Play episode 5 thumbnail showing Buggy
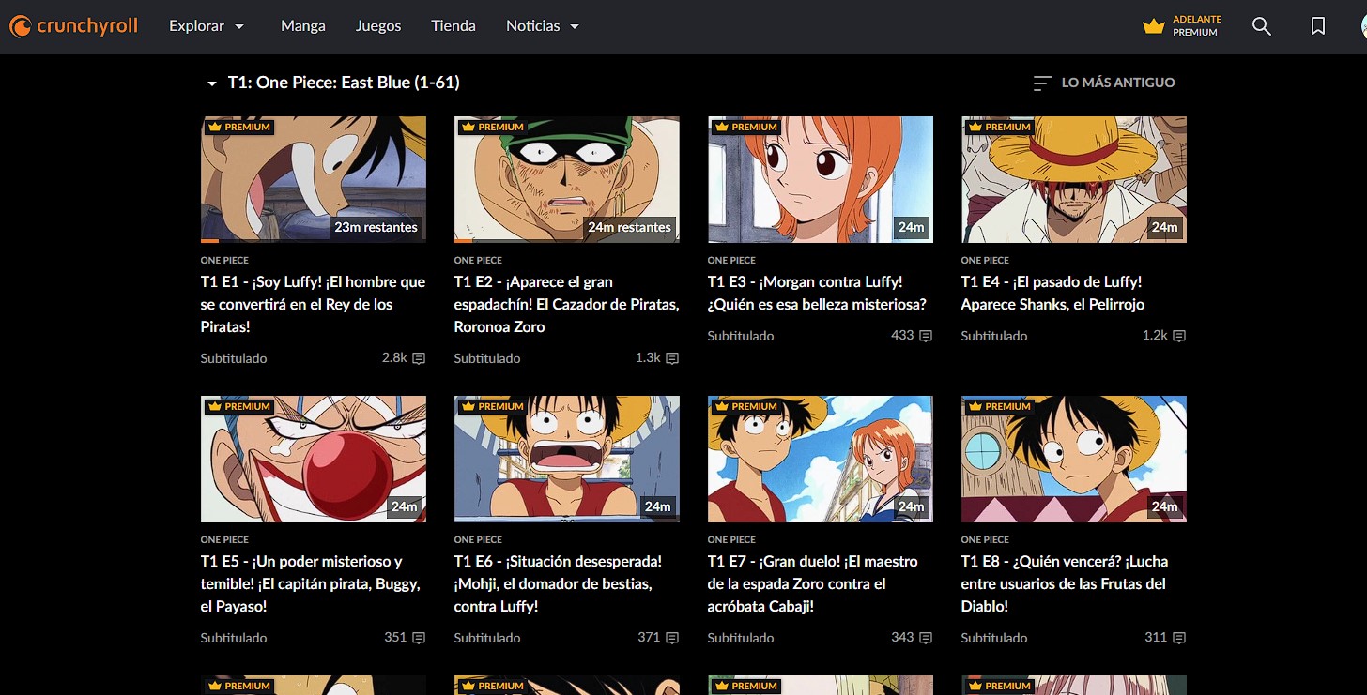The height and width of the screenshot is (695, 1367). point(314,459)
